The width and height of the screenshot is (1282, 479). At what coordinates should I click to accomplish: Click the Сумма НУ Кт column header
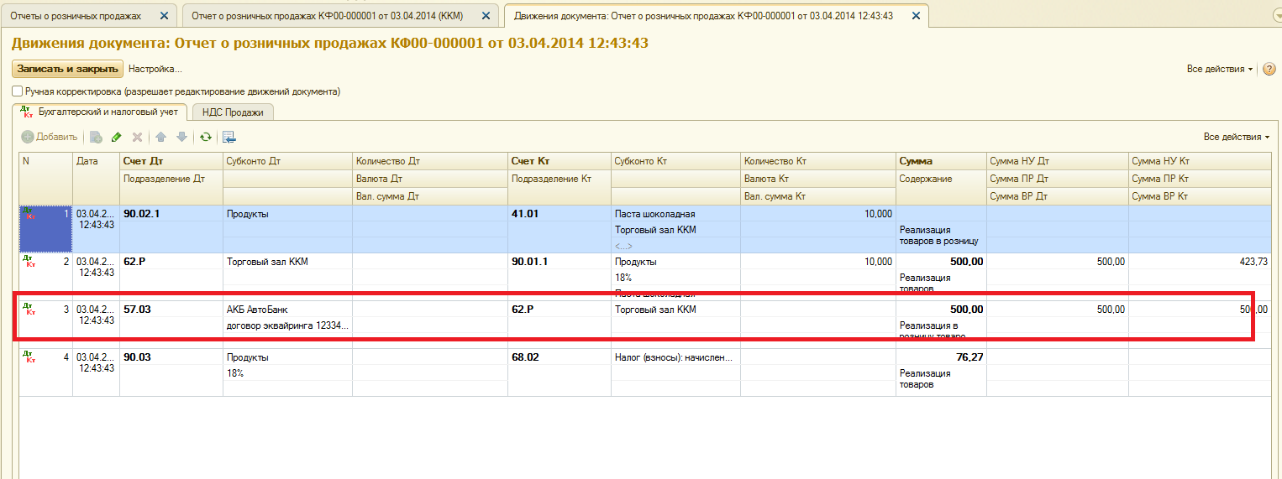[1199, 161]
